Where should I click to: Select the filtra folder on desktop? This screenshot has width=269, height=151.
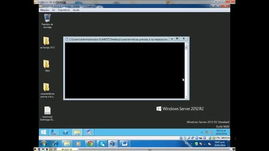pyautogui.click(x=47, y=65)
